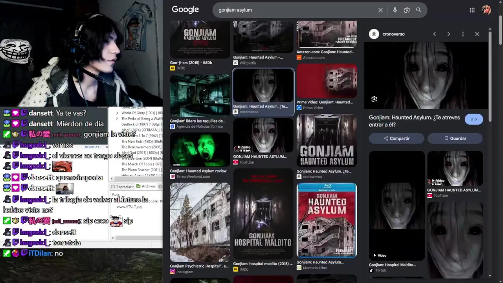Show previous image in the preview panel

coord(434,34)
